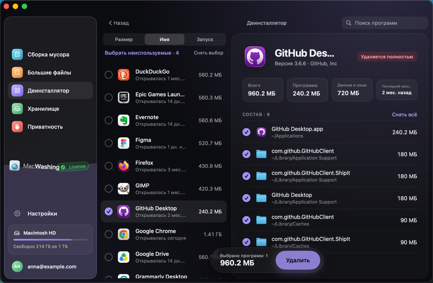
Task: Click the Firefox app icon
Action: coord(124,166)
